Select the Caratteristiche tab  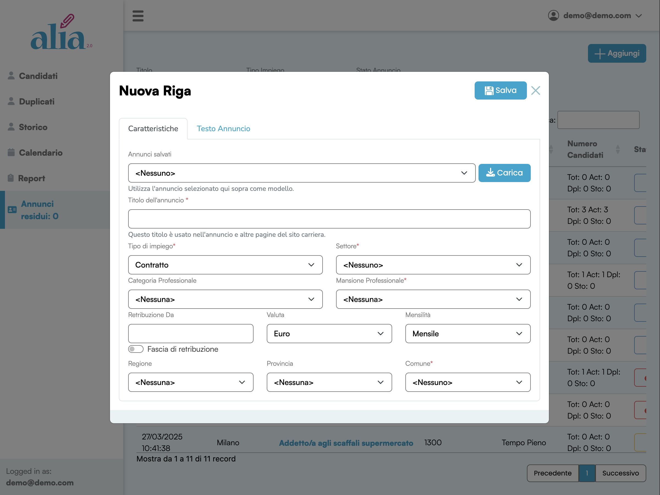coord(153,129)
